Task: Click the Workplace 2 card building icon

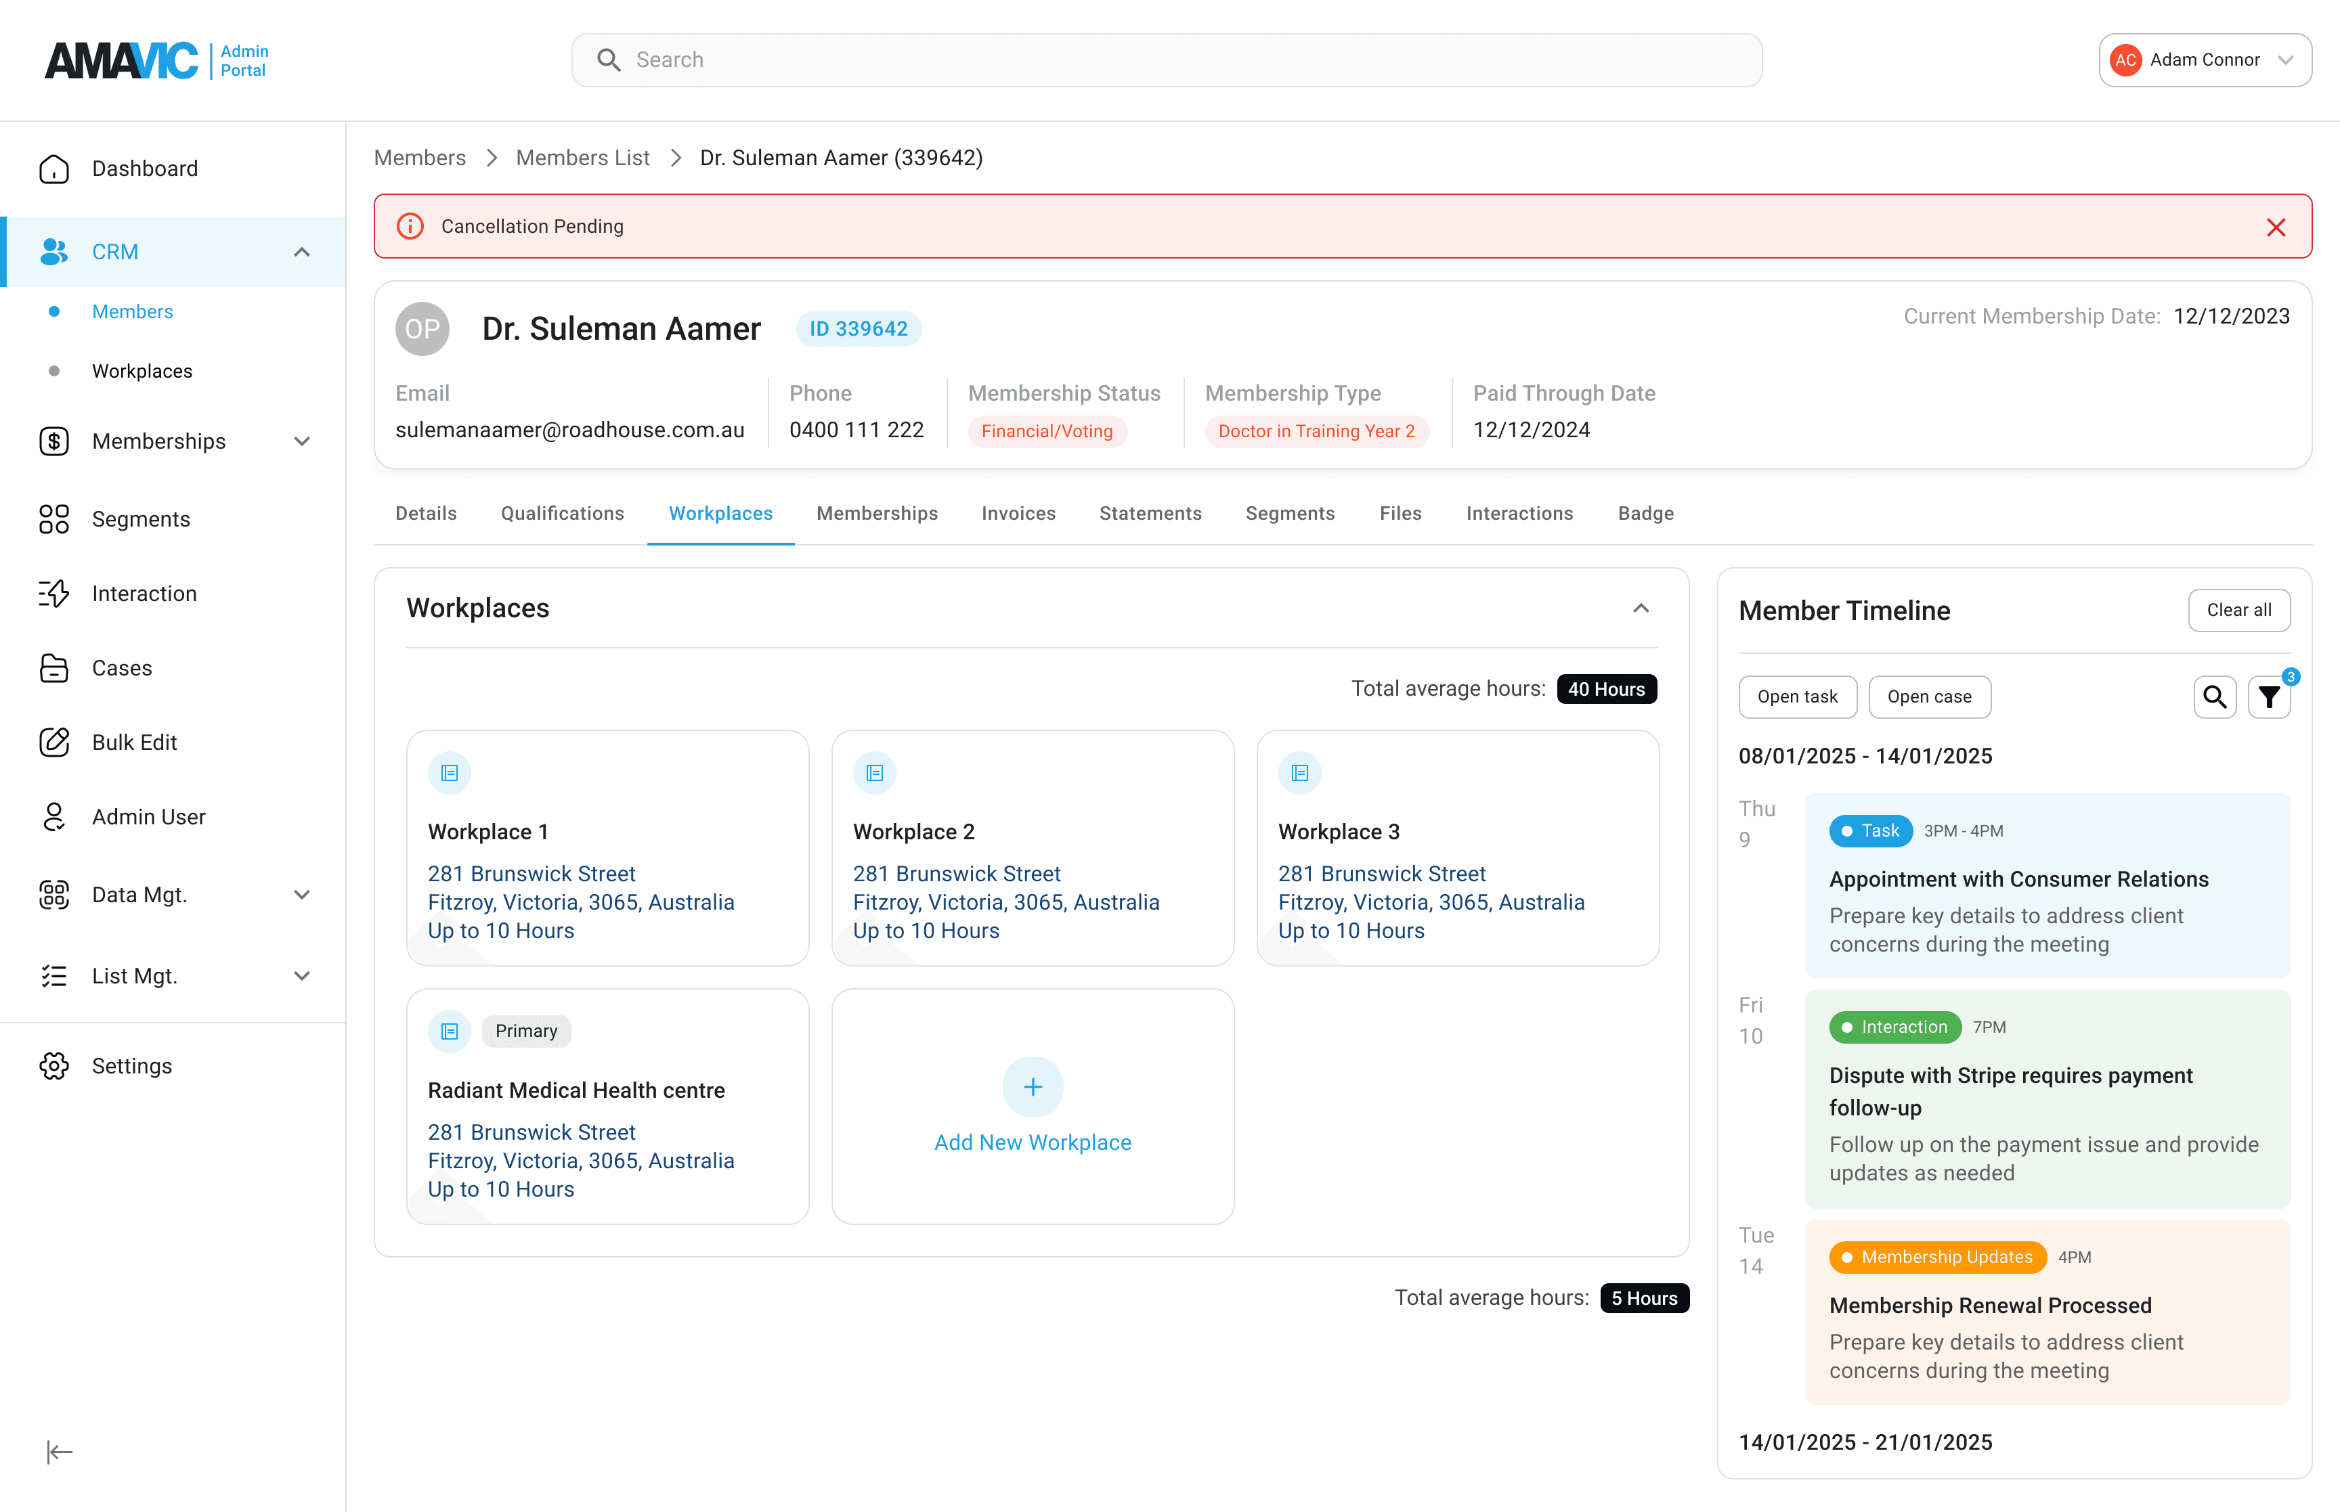Action: [x=874, y=773]
